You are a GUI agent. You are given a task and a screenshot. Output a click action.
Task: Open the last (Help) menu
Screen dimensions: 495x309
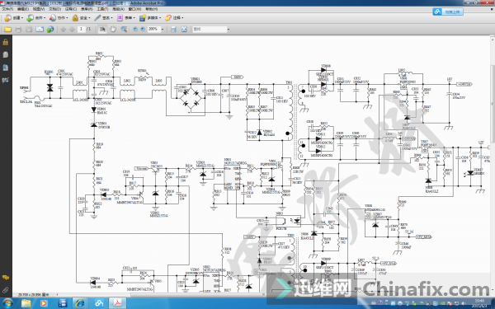(x=152, y=9)
